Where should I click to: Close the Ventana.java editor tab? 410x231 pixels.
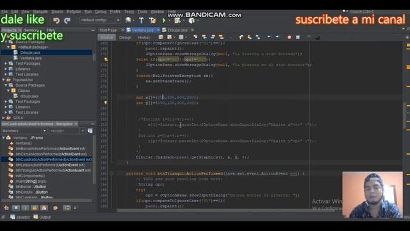point(158,30)
